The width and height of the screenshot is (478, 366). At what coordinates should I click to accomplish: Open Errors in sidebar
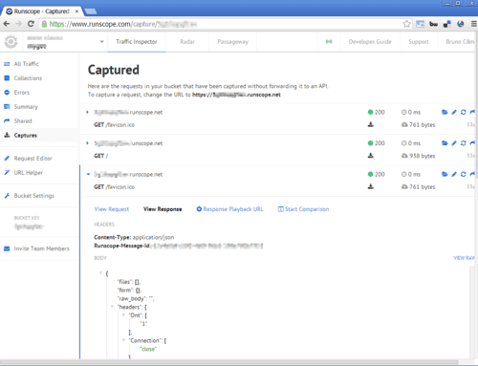click(x=21, y=93)
